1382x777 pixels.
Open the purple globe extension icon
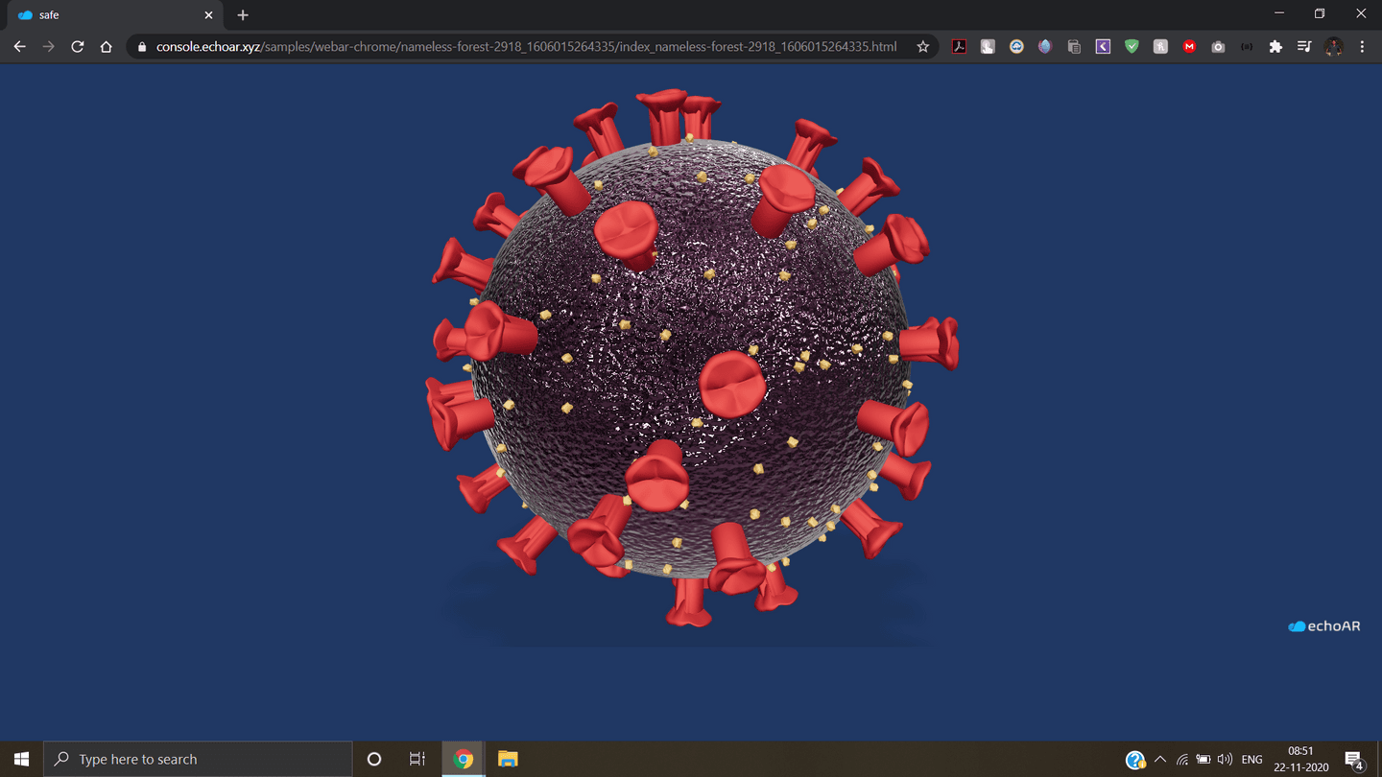tap(1045, 46)
